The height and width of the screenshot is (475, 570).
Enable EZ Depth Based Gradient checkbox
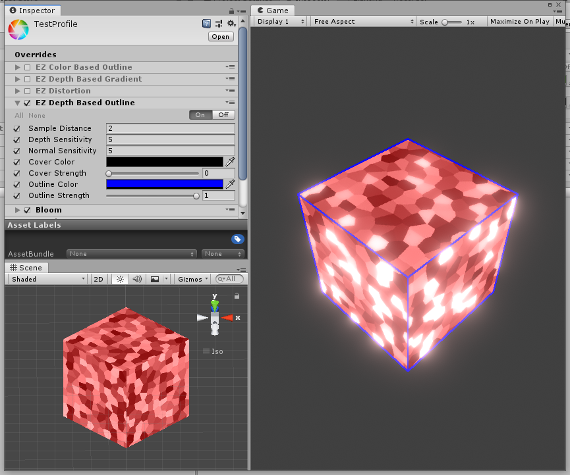click(x=27, y=79)
